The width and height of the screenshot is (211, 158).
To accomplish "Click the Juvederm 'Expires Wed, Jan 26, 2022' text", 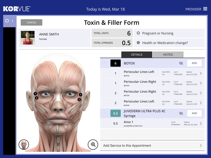I will click(190, 123).
